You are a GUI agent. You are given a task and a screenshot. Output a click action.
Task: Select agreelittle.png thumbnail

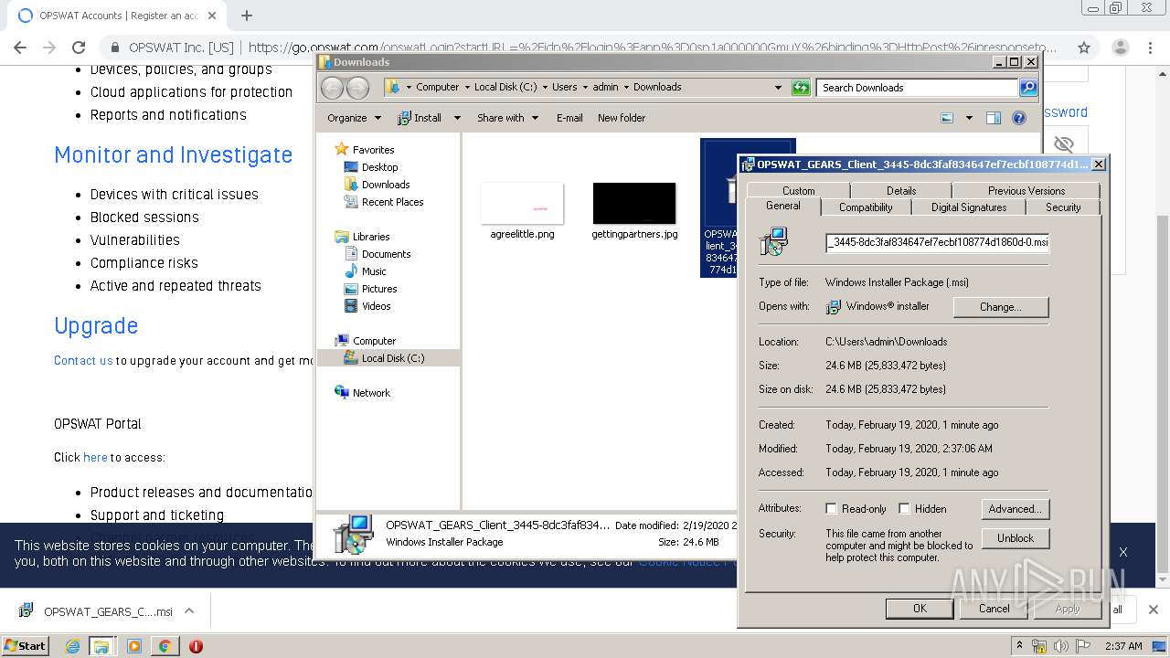pyautogui.click(x=522, y=203)
